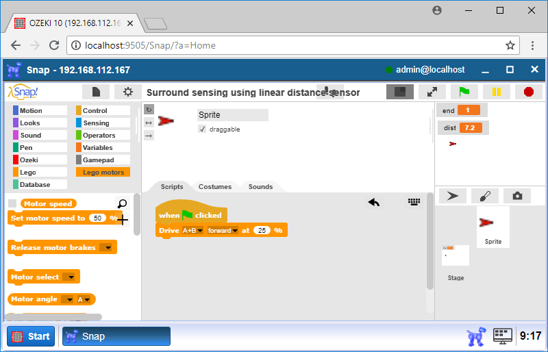This screenshot has width=548, height=352.
Task: Click the palette vertical scrollbar
Action: coord(136,214)
